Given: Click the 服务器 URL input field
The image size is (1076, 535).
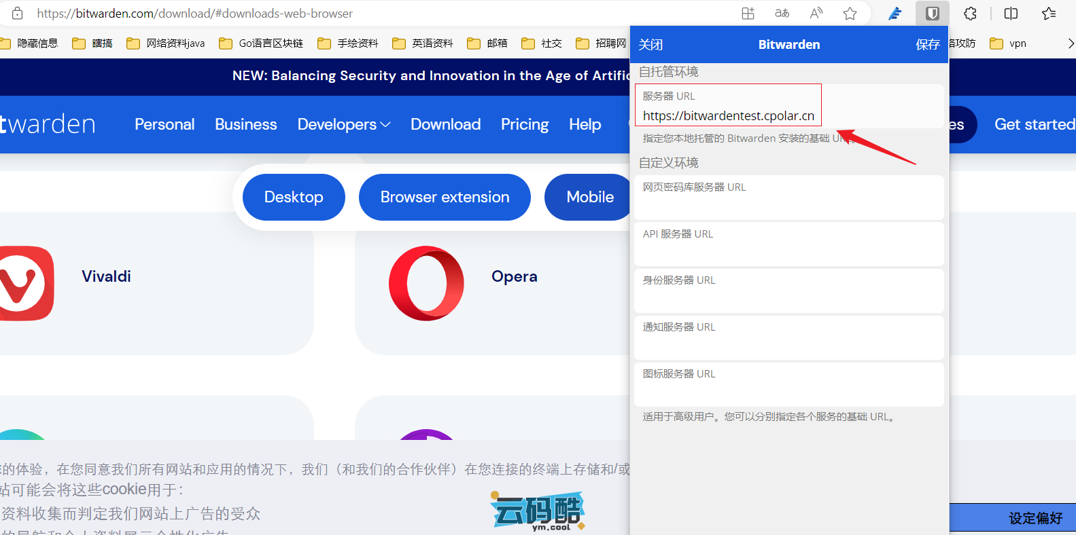Looking at the screenshot, I should (x=728, y=116).
